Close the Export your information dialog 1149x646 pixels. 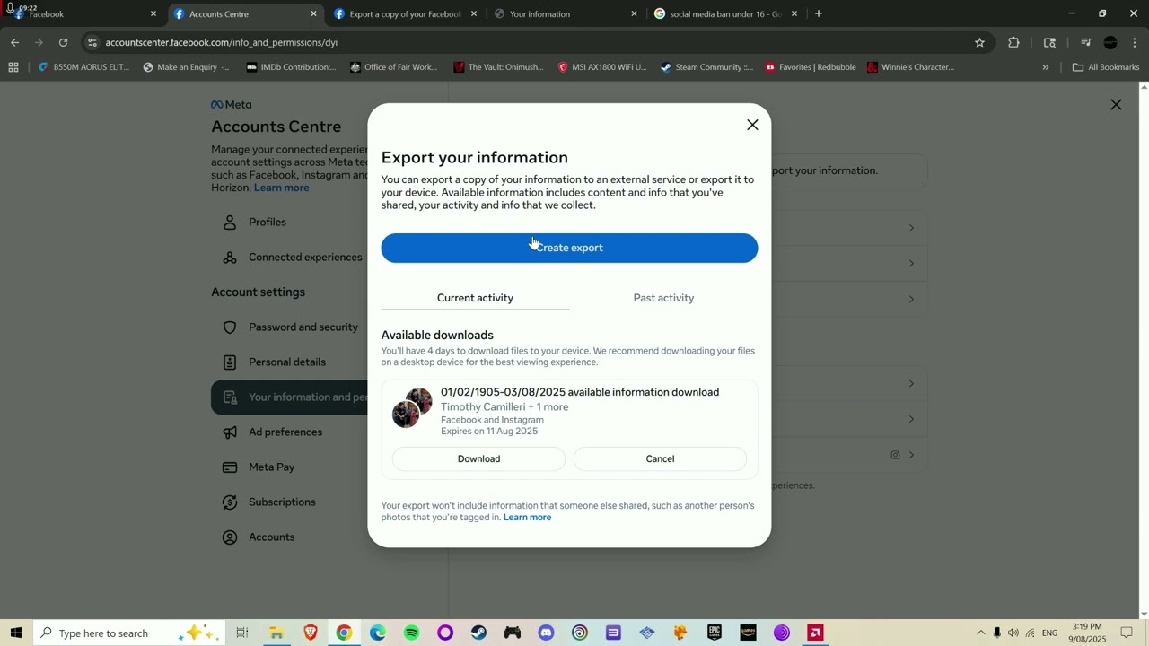(752, 125)
